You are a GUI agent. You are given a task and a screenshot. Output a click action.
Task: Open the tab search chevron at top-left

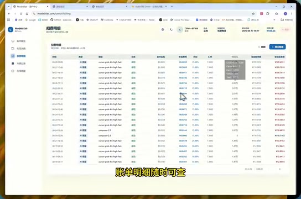click(x=9, y=7)
